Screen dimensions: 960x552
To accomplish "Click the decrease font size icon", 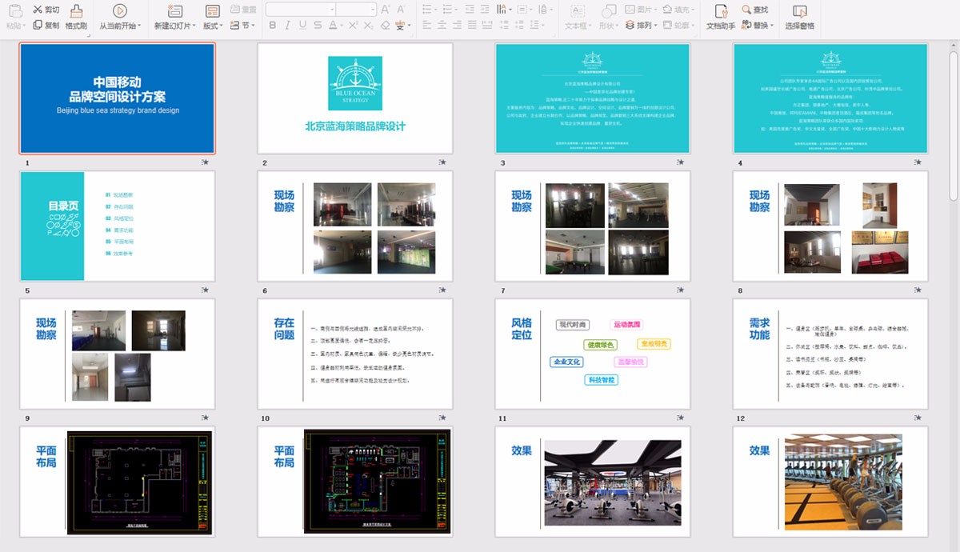I will coord(402,10).
